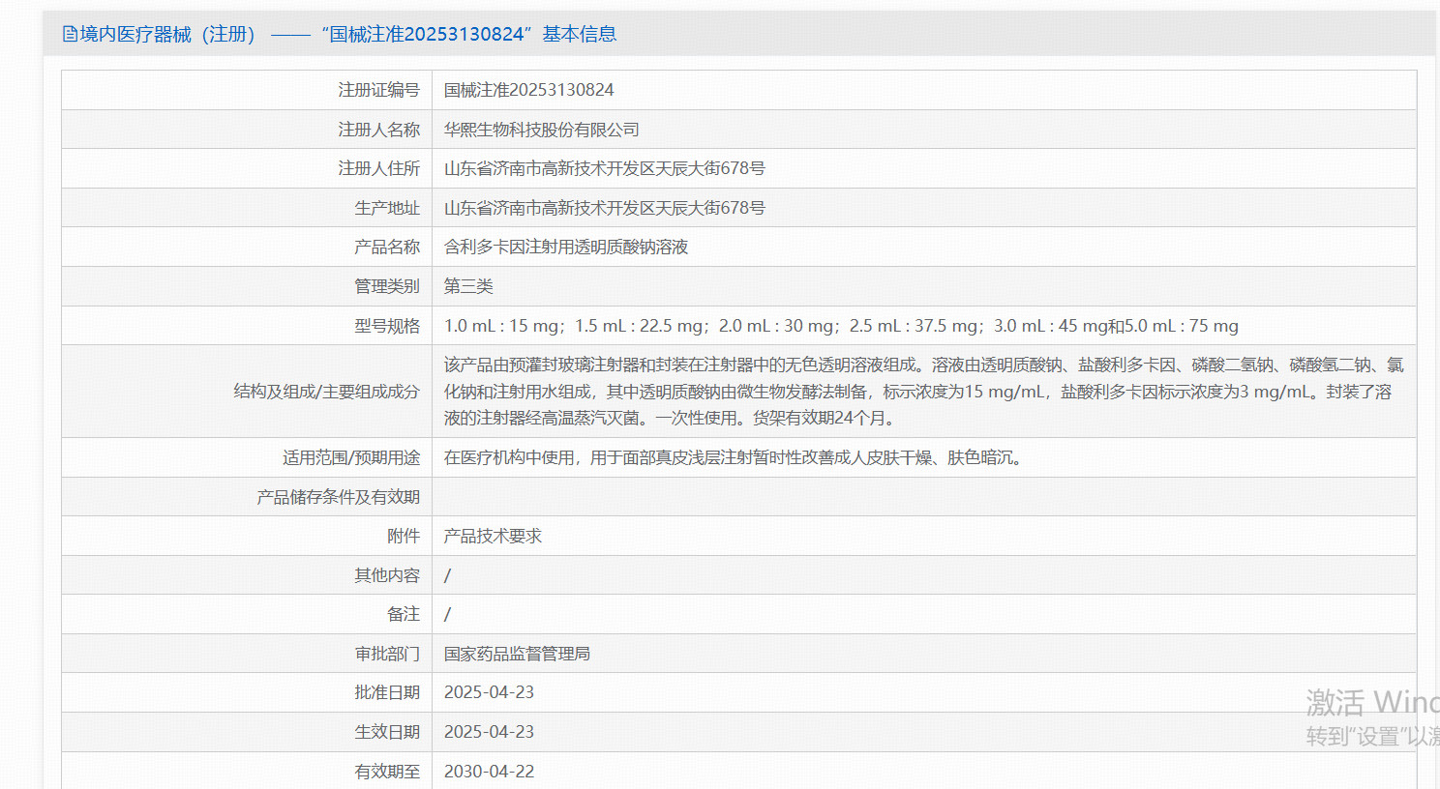Click the 境内医疗器械（注册）header title
Screen dimensions: 1440x789
click(x=167, y=35)
